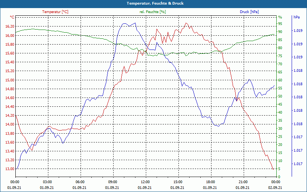Select the blue Druck [hPa] legend label

(249, 12)
